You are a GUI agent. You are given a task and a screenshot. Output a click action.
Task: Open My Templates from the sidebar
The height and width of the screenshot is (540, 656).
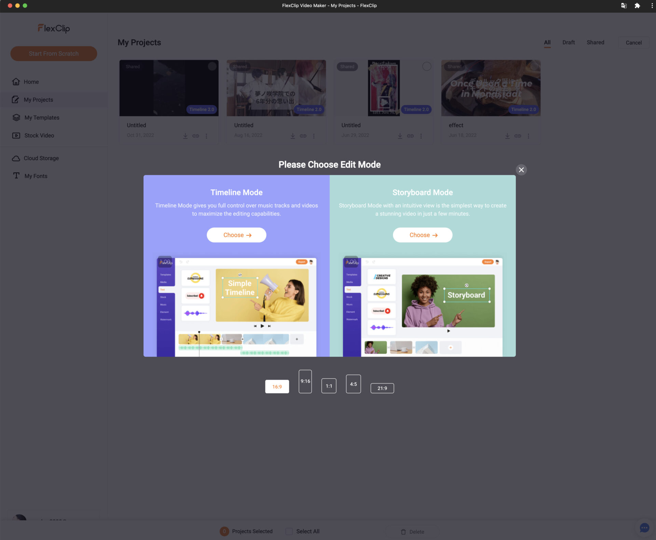pyautogui.click(x=42, y=118)
